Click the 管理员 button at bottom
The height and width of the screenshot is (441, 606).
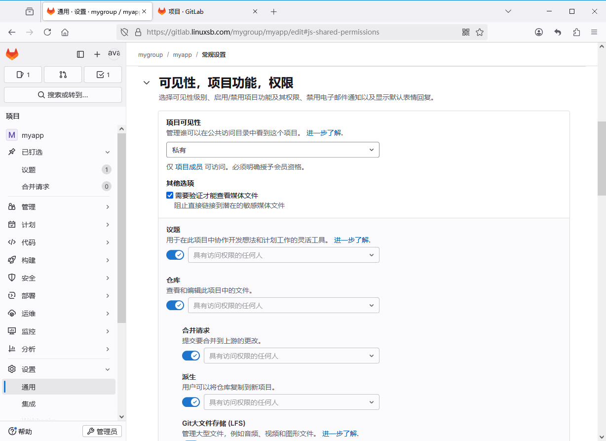point(102,432)
